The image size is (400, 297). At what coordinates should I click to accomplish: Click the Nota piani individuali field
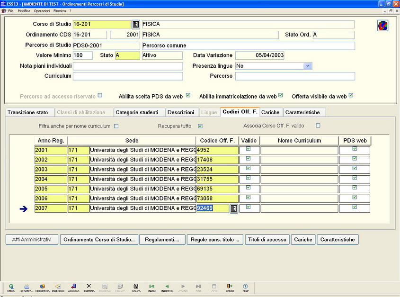click(128, 66)
